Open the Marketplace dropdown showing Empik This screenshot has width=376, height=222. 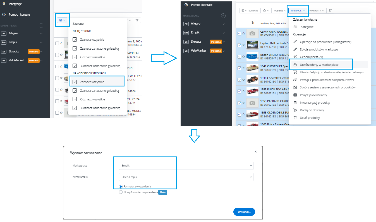click(186, 166)
